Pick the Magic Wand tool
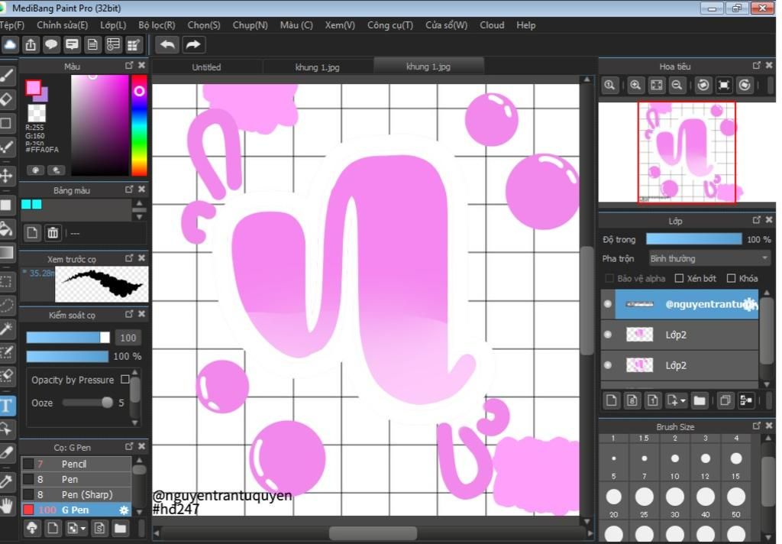The height and width of the screenshot is (544, 782). 6,329
